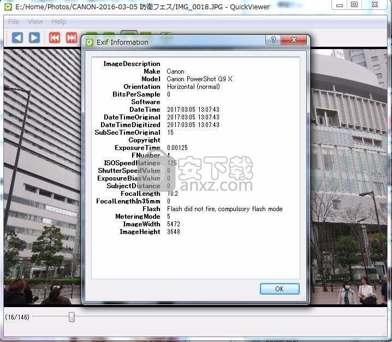
Task: Click the Exif Information dialog icon
Action: 89,42
